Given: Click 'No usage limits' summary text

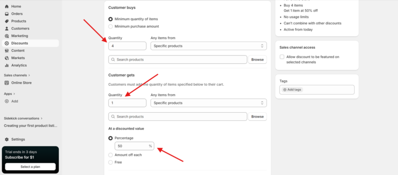Looking at the screenshot, I should coord(296,17).
